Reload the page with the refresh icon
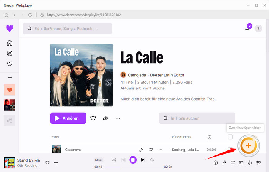The image size is (269, 172). pyautogui.click(x=30, y=15)
